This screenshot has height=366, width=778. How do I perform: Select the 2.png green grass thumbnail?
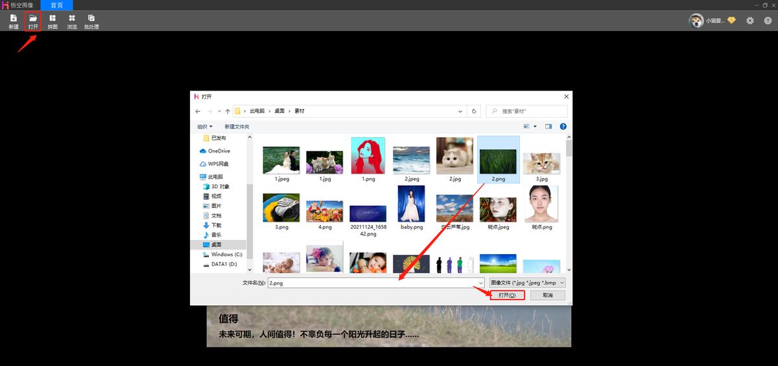(x=498, y=162)
